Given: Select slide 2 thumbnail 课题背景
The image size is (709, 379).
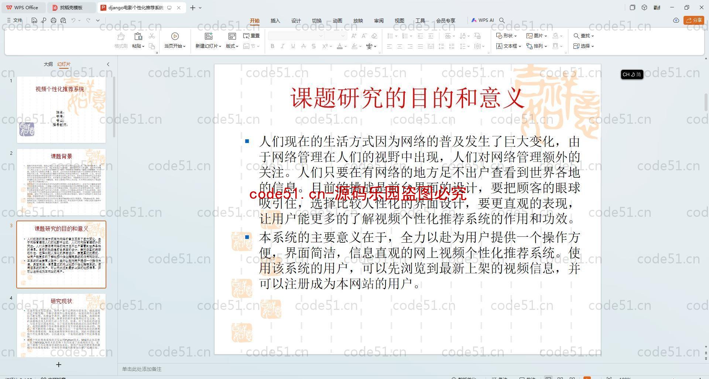Looking at the screenshot, I should point(61,182).
